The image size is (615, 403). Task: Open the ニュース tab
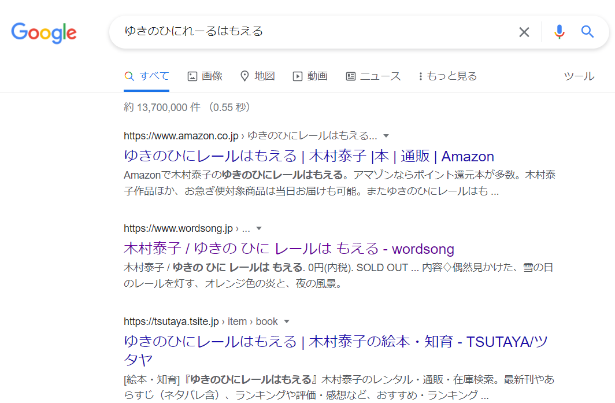(373, 76)
